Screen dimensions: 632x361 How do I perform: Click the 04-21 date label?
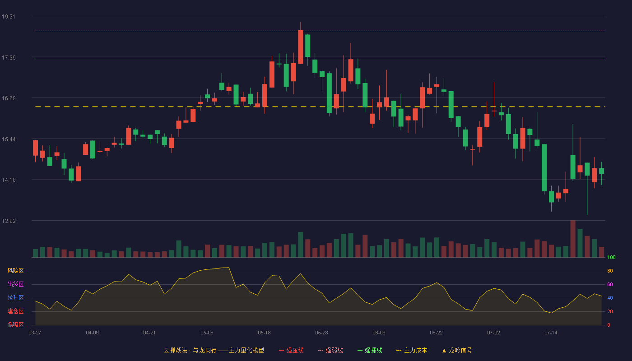click(149, 333)
